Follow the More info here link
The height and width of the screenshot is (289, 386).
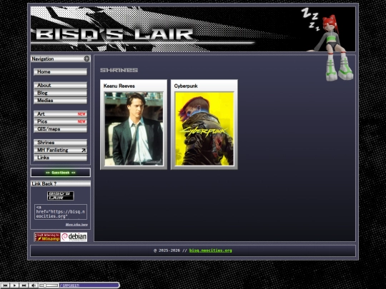click(76, 224)
